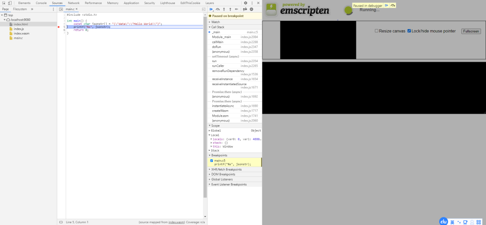Open DevTools three-dot customize menu
The width and height of the screenshot is (486, 225).
[x=252, y=3]
